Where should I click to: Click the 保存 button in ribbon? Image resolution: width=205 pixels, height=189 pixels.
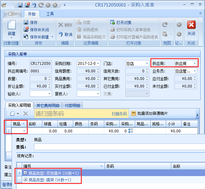pyautogui.click(x=31, y=22)
